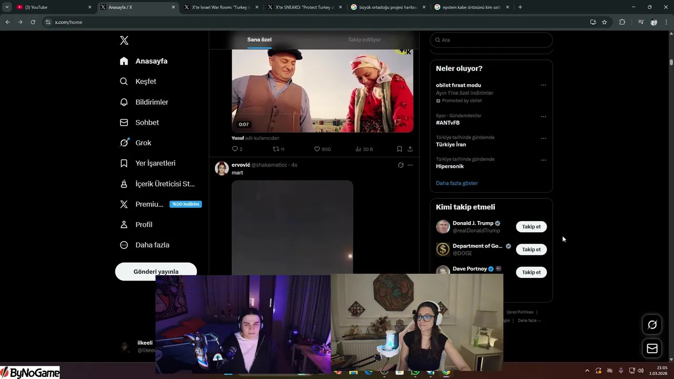The height and width of the screenshot is (379, 674).
Task: Bookmark this page with the star icon
Action: [x=604, y=22]
